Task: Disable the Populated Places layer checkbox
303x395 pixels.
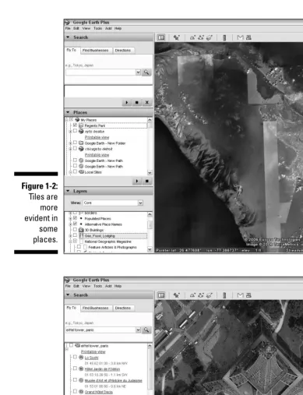Action: (75, 218)
